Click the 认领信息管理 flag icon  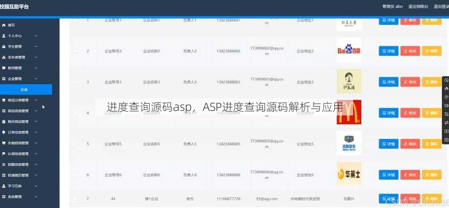pos(4,154)
